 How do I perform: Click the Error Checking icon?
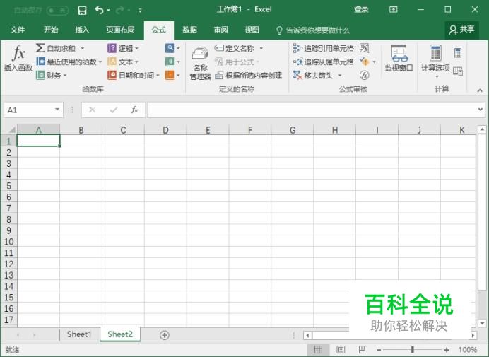[364, 62]
